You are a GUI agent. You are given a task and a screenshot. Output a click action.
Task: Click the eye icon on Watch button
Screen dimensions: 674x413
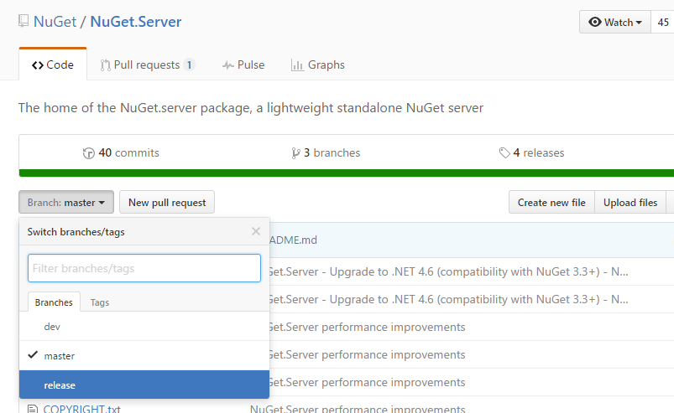coord(595,23)
